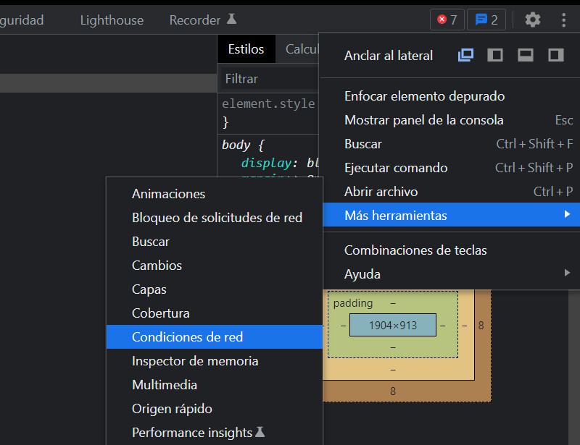Open the Lighthouse panel
Screen dimensions: 580x445
pos(112,20)
